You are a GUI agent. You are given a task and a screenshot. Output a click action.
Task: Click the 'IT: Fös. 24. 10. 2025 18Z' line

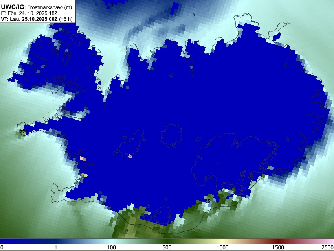tap(29, 13)
